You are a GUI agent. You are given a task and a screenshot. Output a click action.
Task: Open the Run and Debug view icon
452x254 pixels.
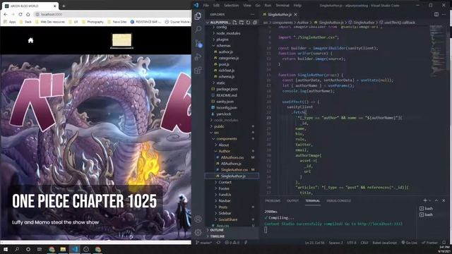[x=198, y=56]
